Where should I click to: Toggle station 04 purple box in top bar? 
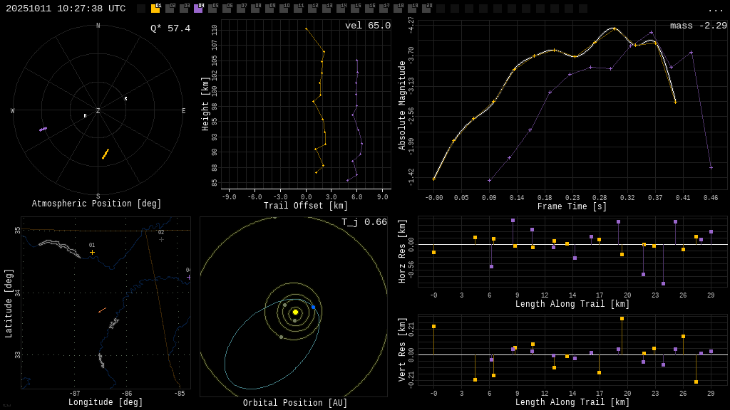pyautogui.click(x=198, y=9)
